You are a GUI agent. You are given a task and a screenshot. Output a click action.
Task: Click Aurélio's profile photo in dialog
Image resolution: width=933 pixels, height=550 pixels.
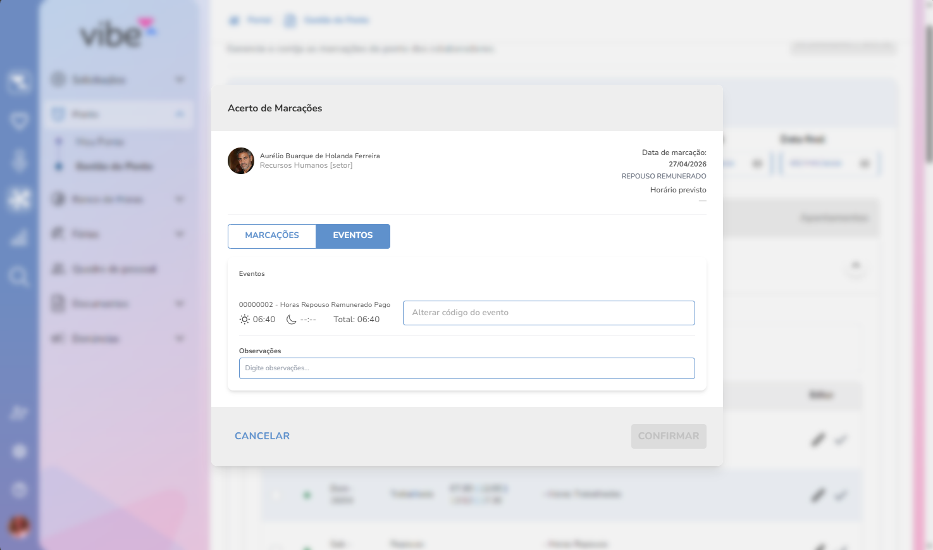pyautogui.click(x=241, y=161)
